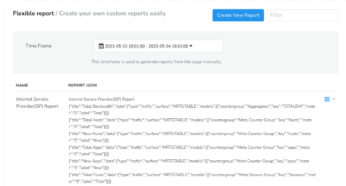This screenshot has width=346, height=186.
Task: Click the Flexible report heading
Action: pos(33,13)
